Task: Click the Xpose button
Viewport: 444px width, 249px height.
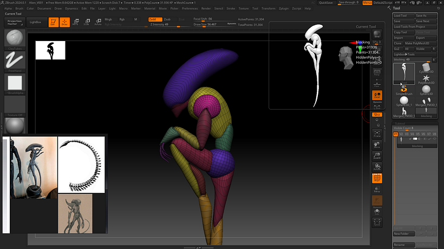Action: coord(377,222)
